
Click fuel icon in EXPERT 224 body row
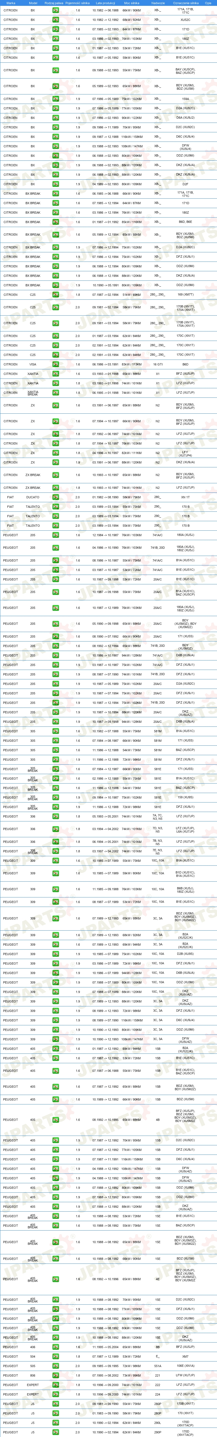point(56,1394)
